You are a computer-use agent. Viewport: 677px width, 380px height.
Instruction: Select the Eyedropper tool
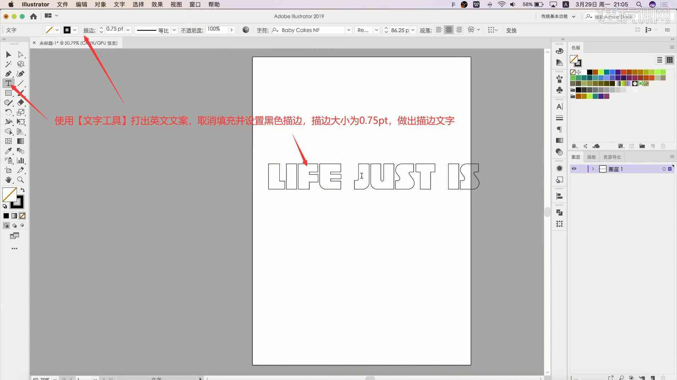(8, 151)
